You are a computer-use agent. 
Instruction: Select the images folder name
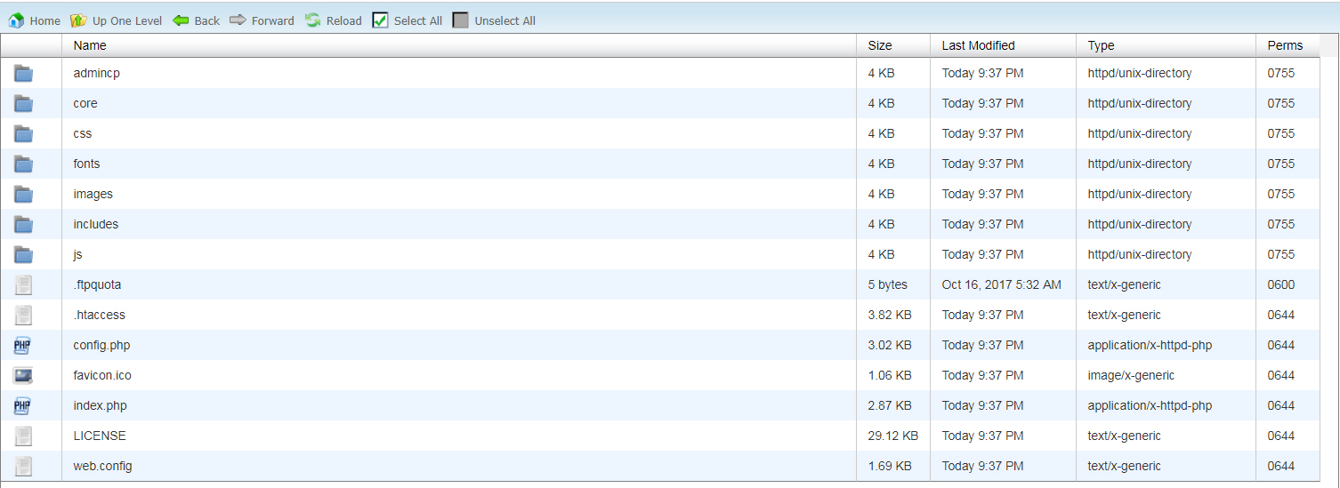93,194
